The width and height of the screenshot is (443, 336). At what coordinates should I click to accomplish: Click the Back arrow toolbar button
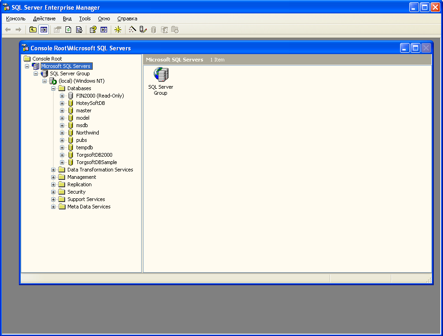(8, 30)
